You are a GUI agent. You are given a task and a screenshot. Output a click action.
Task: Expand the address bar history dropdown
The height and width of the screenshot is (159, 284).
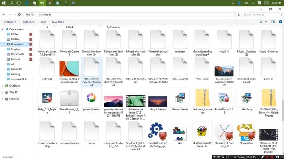(234, 15)
